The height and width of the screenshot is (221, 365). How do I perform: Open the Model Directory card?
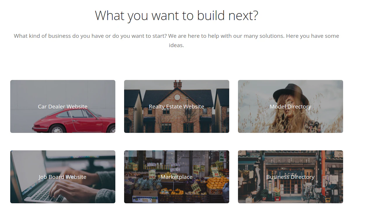(x=291, y=106)
